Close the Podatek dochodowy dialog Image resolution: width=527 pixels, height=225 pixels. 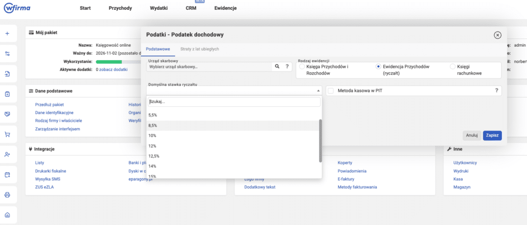tap(498, 35)
